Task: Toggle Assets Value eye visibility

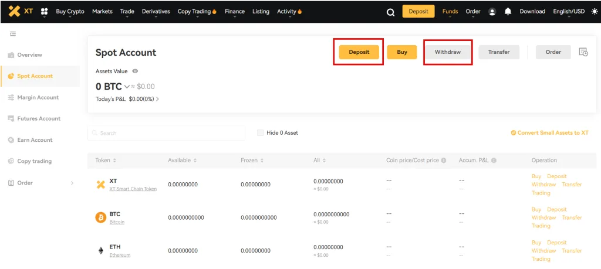Action: pos(135,71)
